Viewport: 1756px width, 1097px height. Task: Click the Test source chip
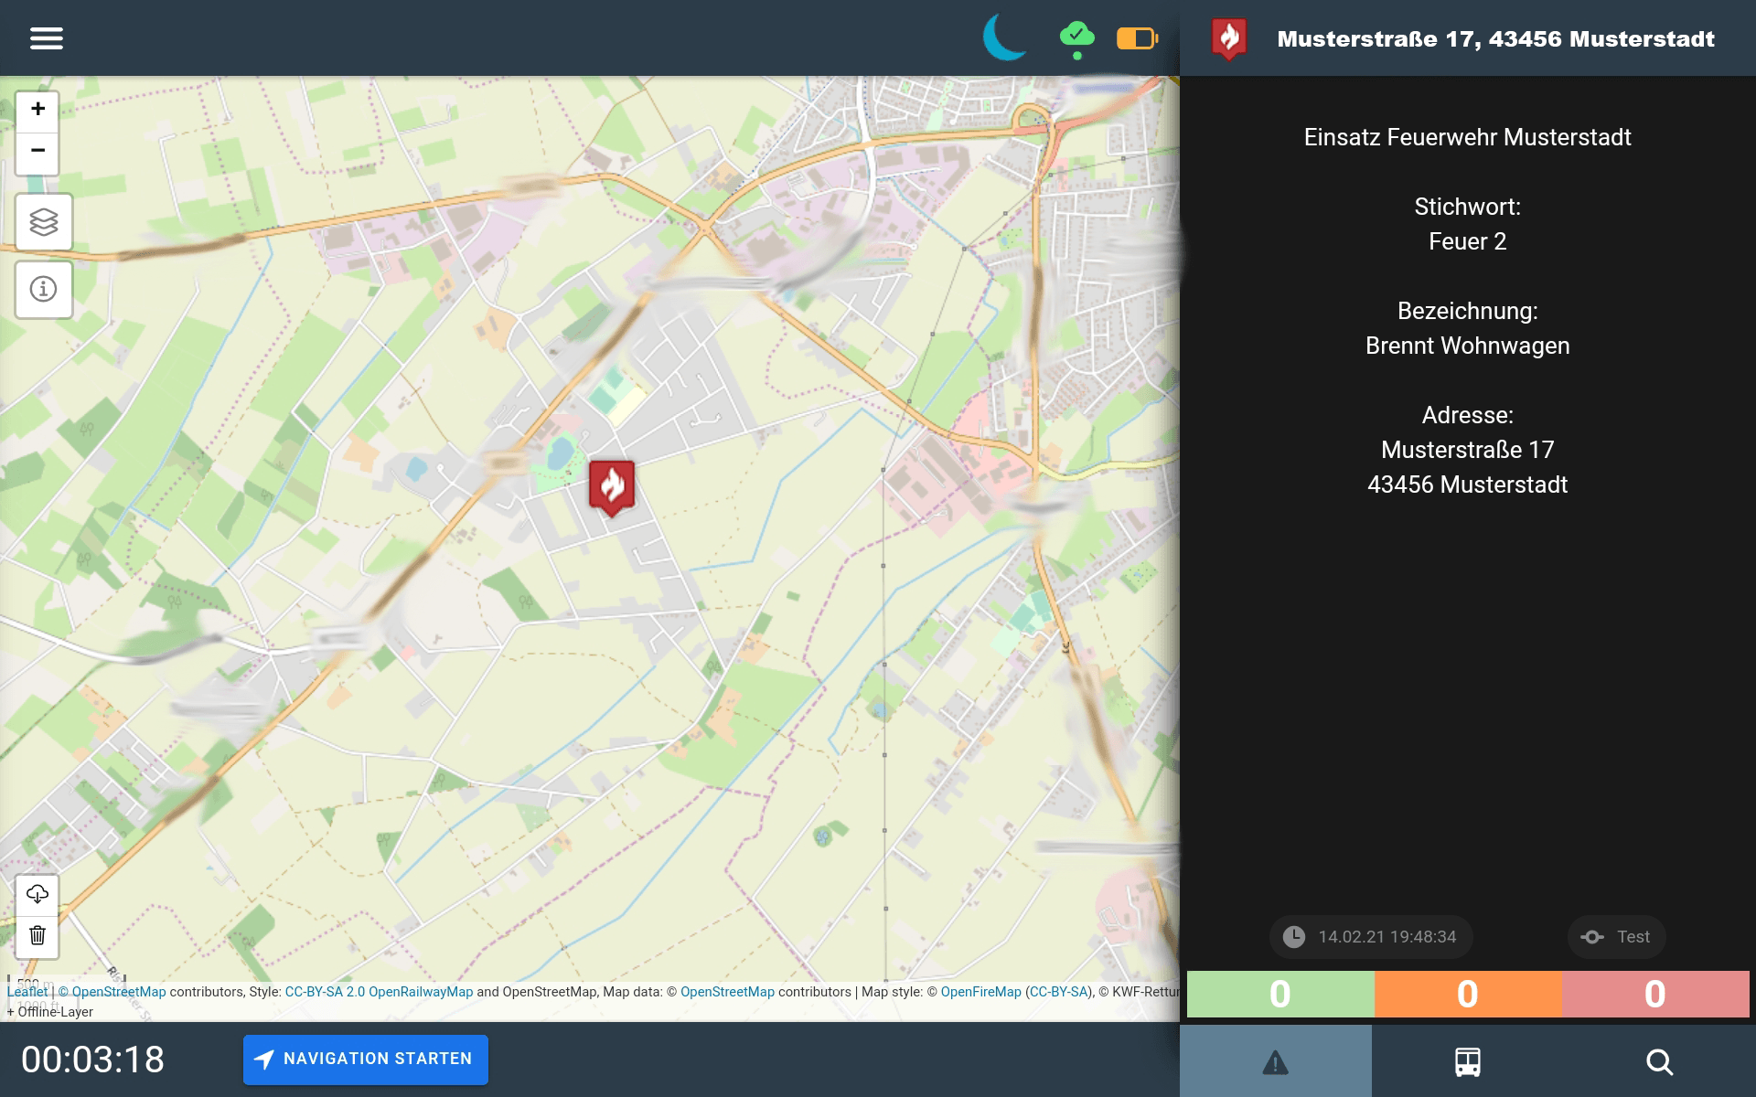pos(1616,937)
